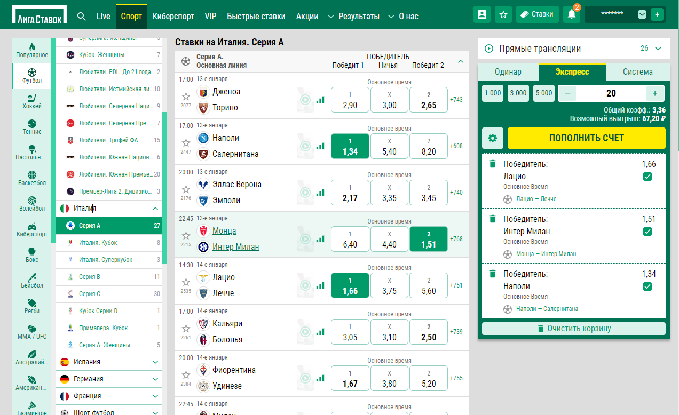The width and height of the screenshot is (679, 415).
Task: Open favorites star in top header
Action: click(x=503, y=14)
